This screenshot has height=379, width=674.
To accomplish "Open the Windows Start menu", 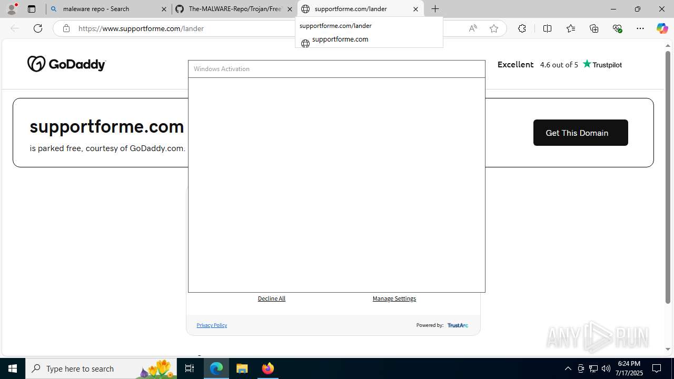I will (x=13, y=368).
